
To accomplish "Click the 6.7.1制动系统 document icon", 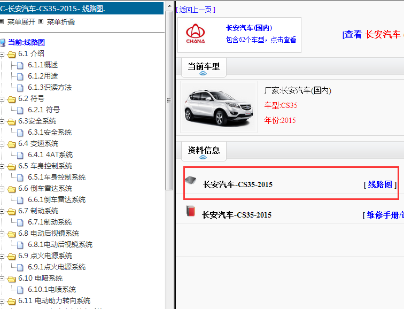I will coord(20,222).
